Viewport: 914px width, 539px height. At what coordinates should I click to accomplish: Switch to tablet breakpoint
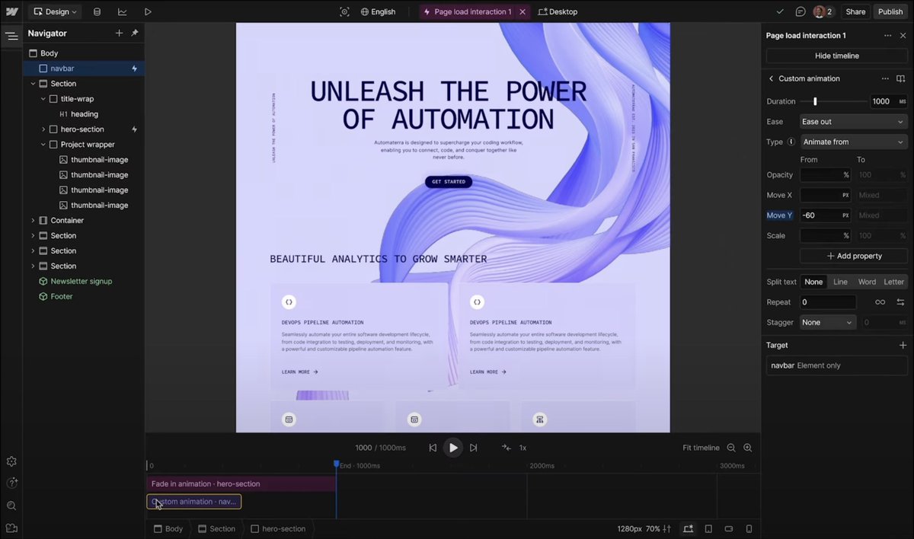coord(708,528)
